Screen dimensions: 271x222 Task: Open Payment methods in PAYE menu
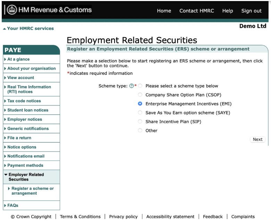point(32,165)
